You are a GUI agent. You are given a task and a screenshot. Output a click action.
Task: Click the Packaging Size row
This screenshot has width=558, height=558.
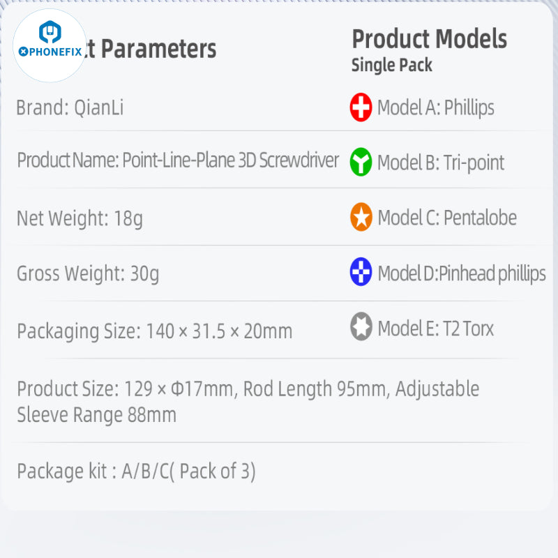(x=154, y=331)
